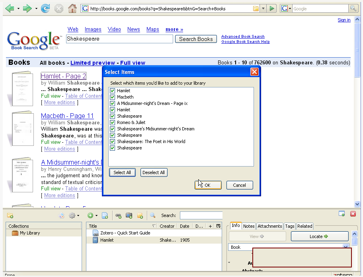
Task: Click the browser Home icon
Action: tap(72, 8)
